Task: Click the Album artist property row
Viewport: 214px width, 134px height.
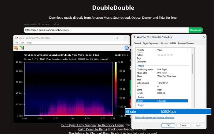Action: (x=162, y=73)
